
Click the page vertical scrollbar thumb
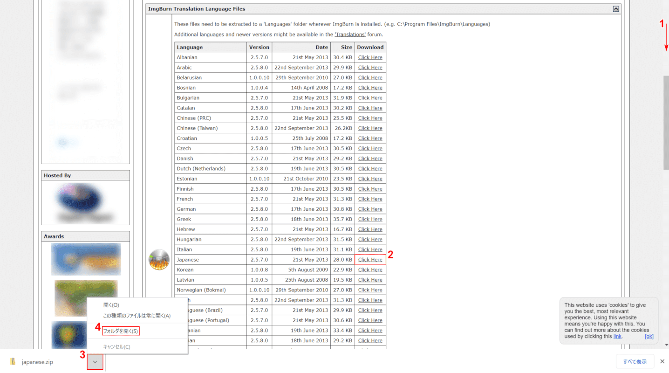666,122
